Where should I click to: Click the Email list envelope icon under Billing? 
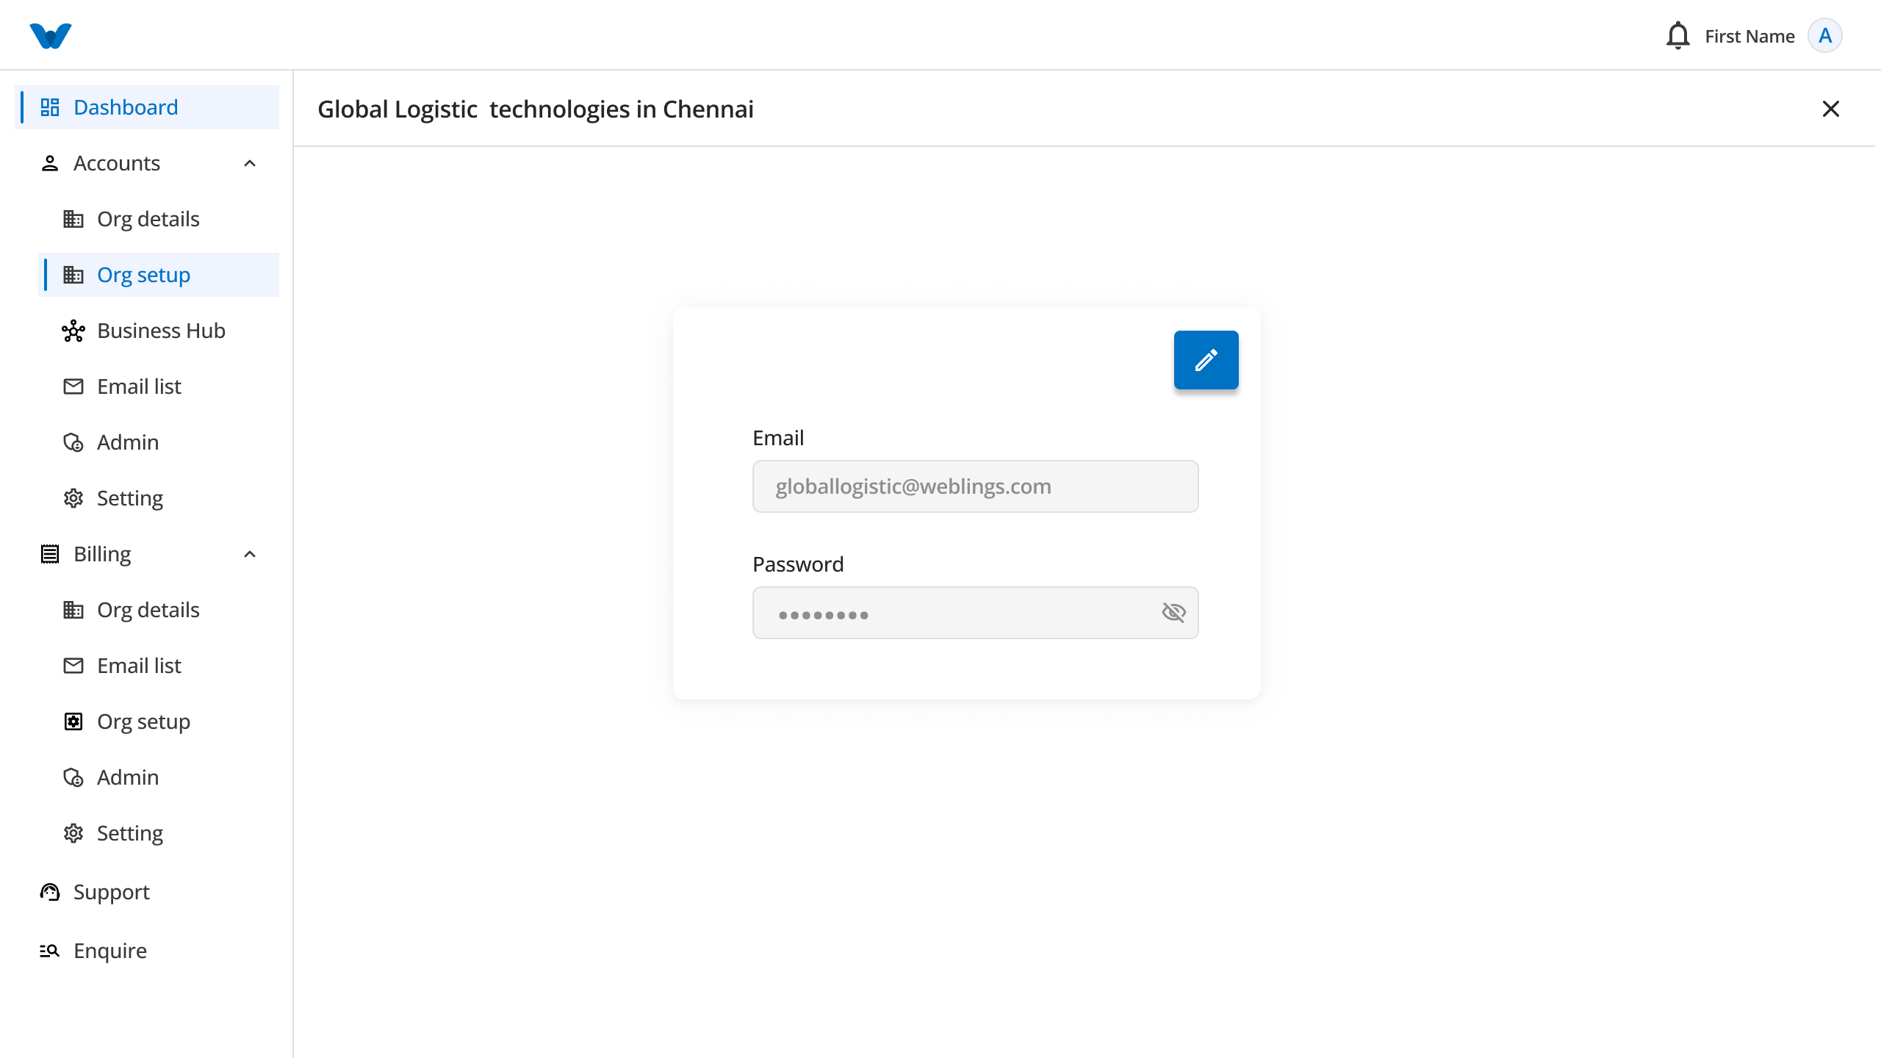pyautogui.click(x=73, y=666)
